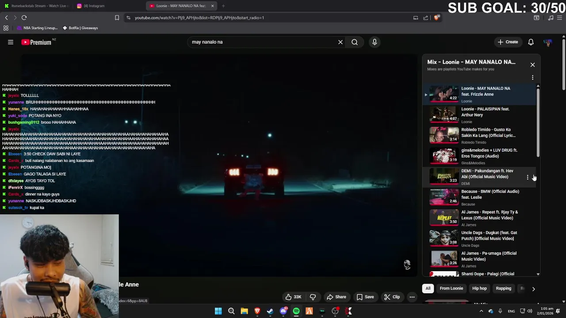Image resolution: width=566 pixels, height=318 pixels.
Task: Play Al James - Repeat ft. Rjay Ty
Action: (x=479, y=218)
